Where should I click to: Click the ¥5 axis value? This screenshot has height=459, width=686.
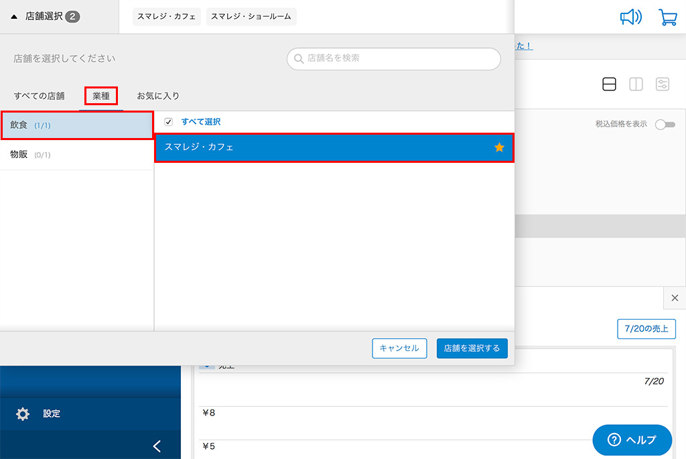[x=209, y=446]
